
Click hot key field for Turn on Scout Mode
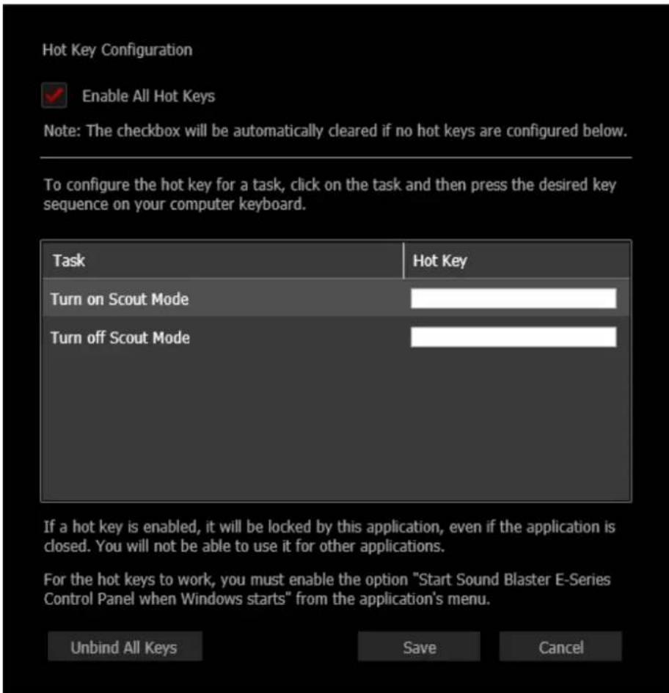coord(513,298)
